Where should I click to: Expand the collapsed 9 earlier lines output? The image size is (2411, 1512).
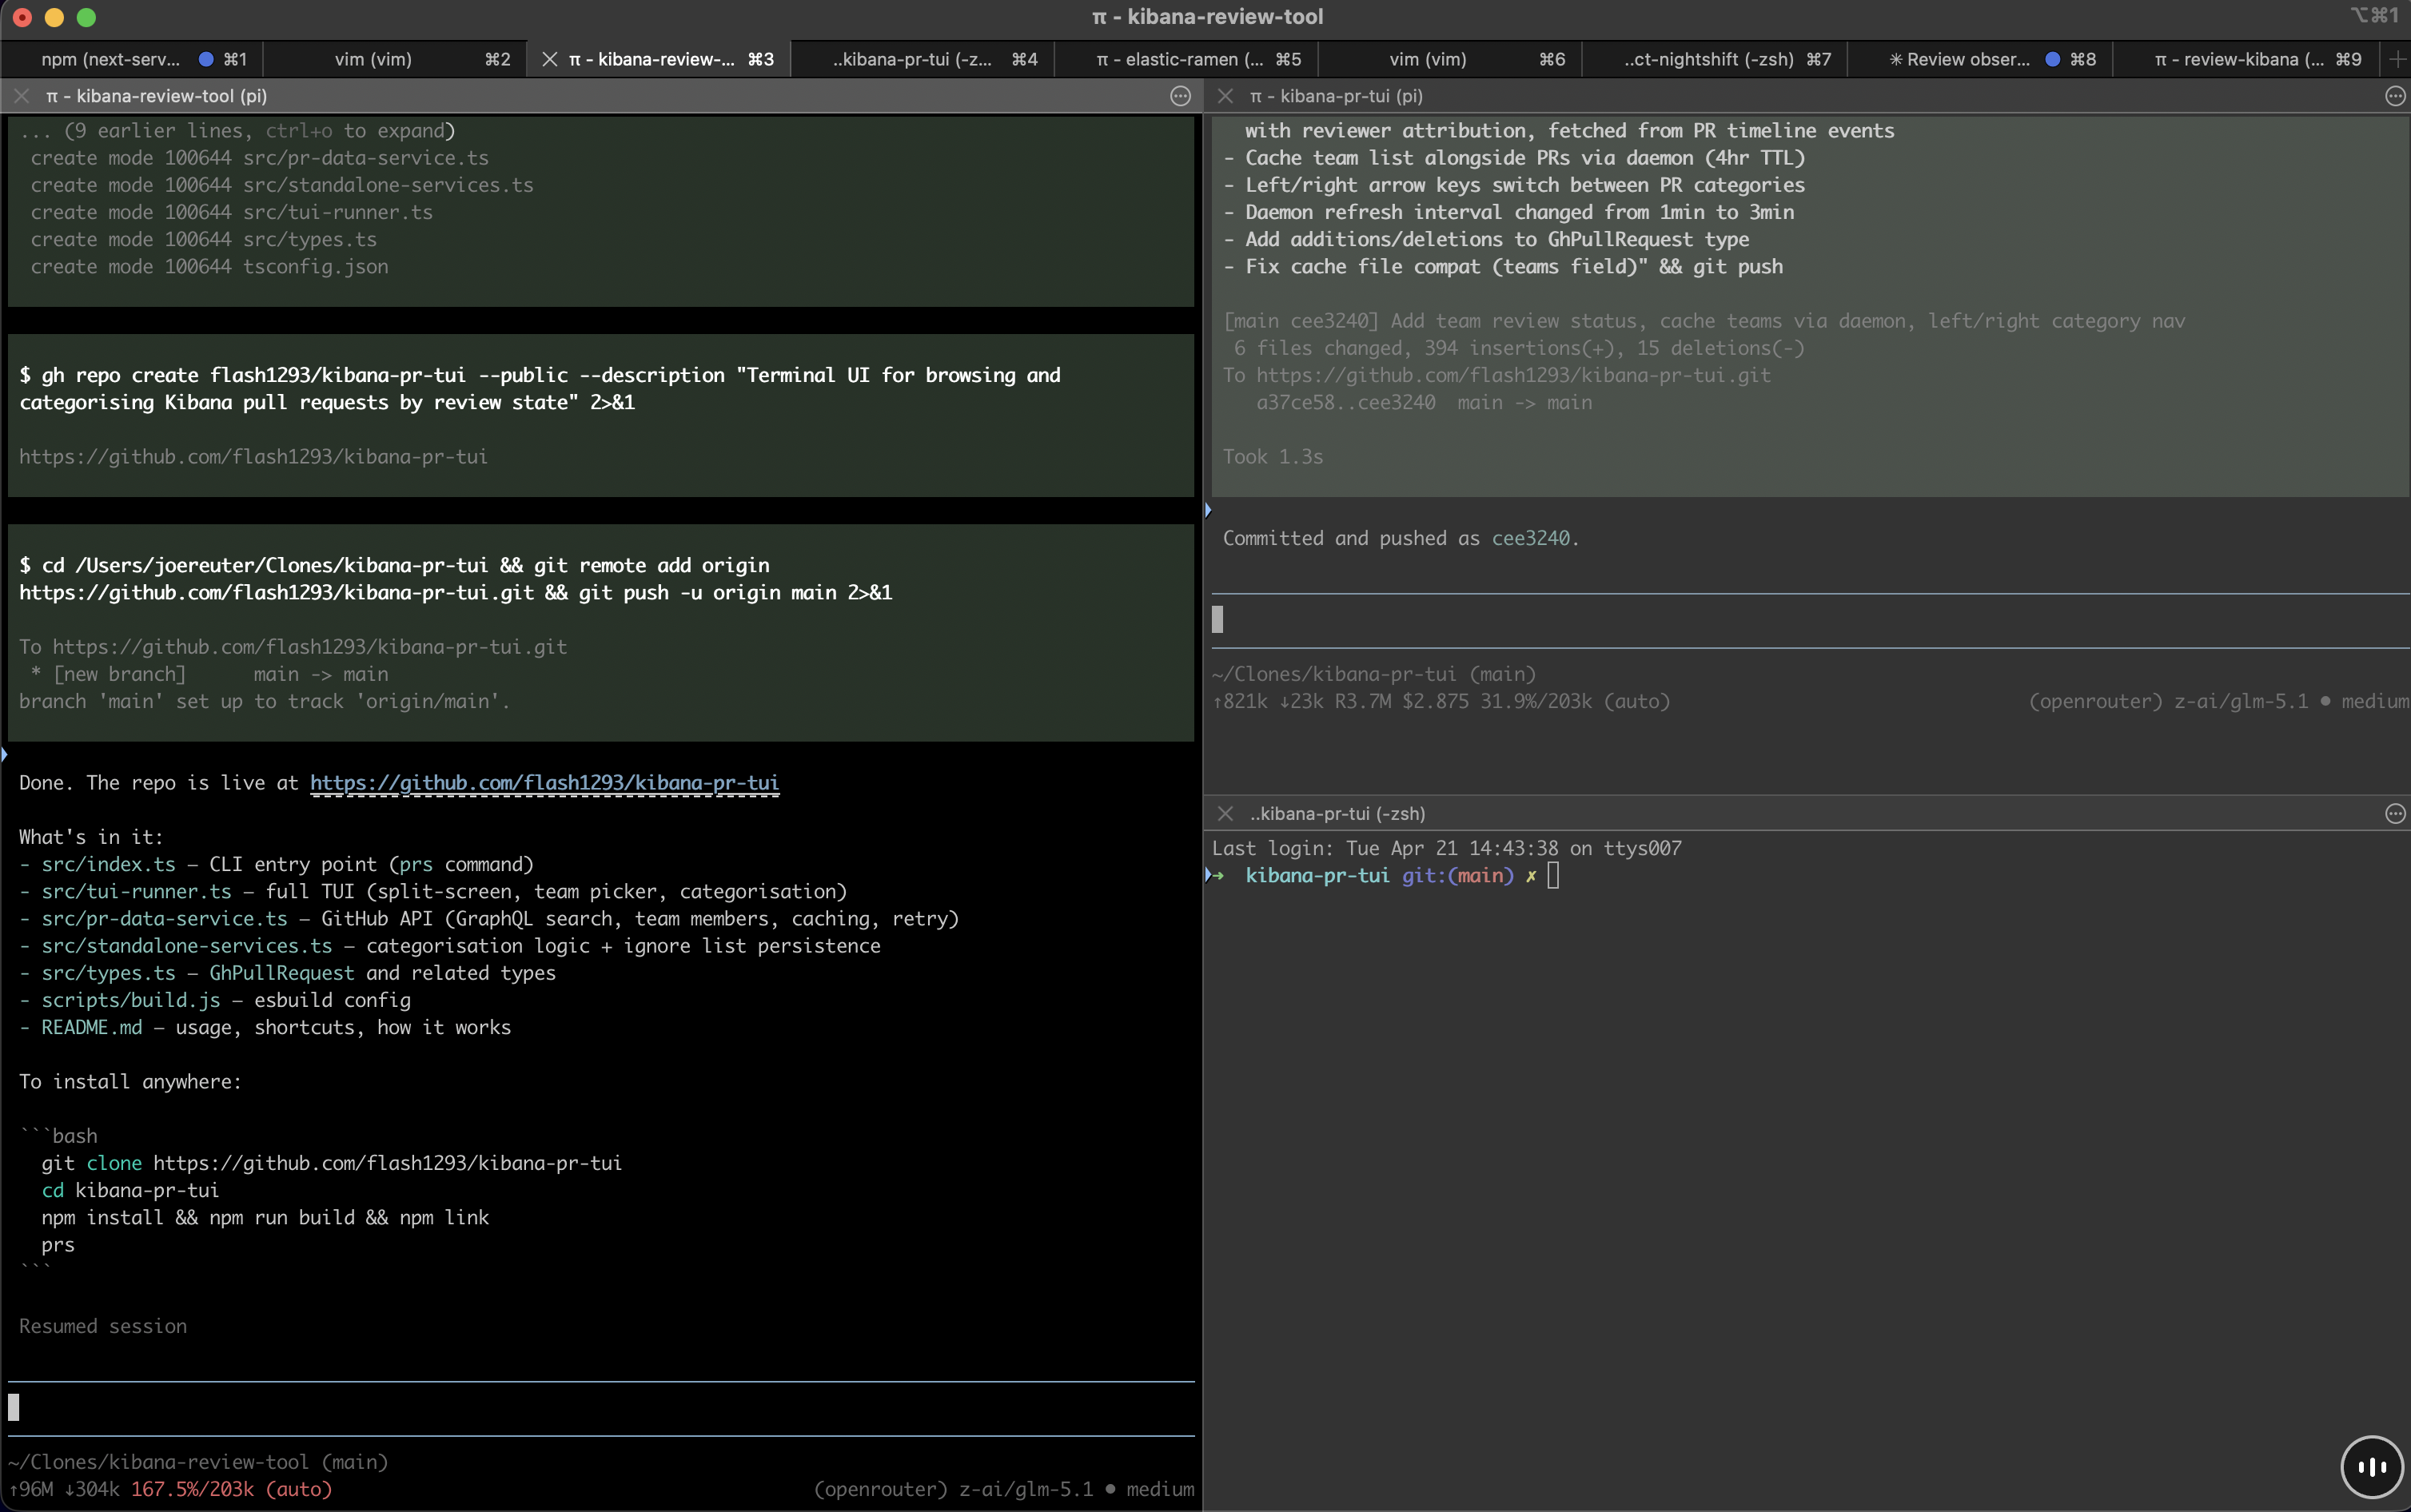(237, 130)
